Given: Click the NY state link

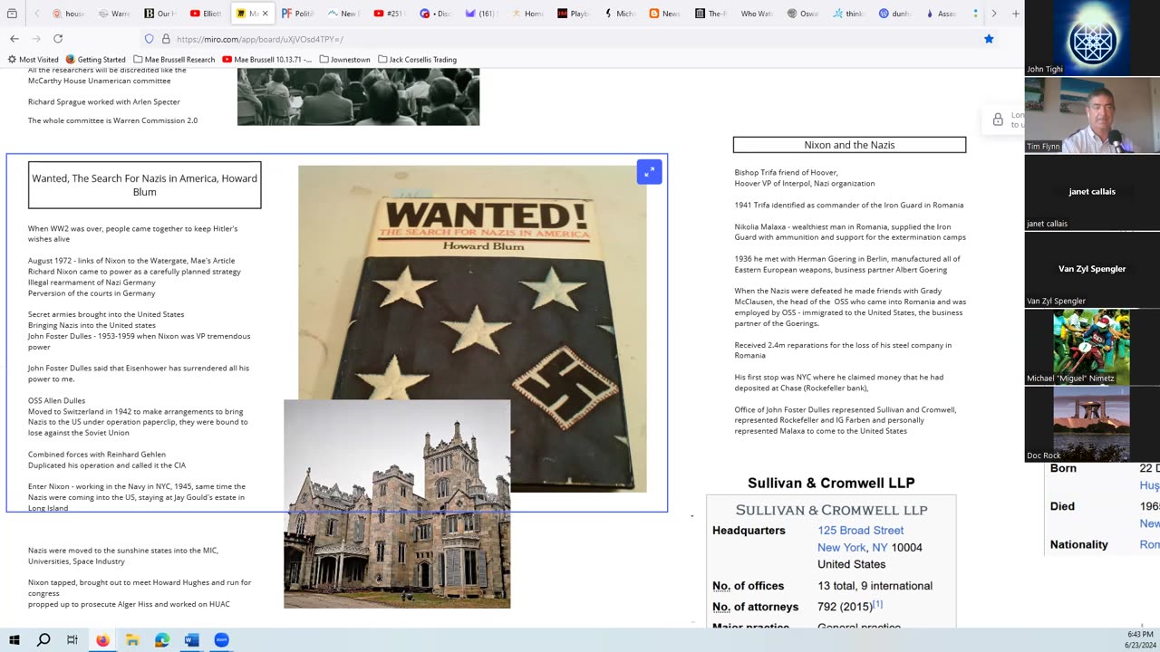Looking at the screenshot, I should (x=880, y=548).
